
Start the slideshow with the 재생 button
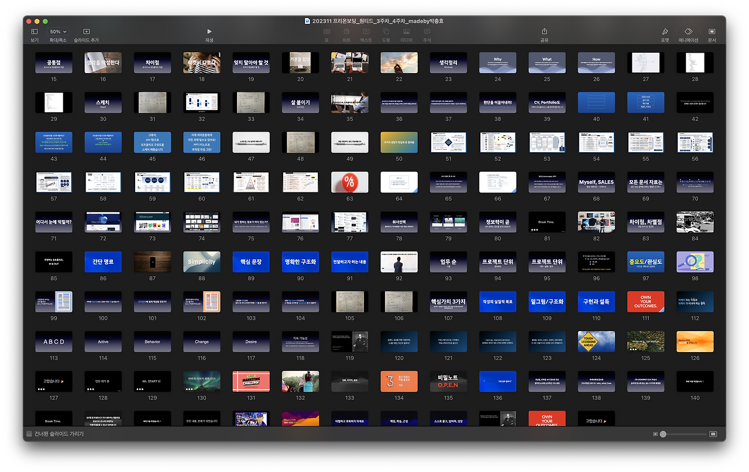pos(209,32)
